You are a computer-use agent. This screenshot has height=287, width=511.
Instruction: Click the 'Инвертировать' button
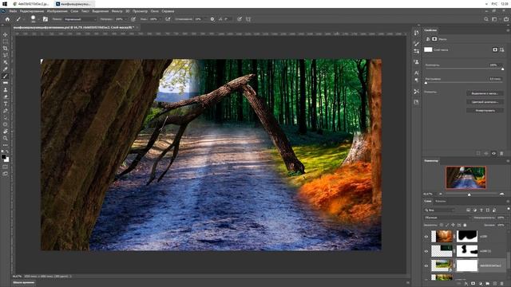(x=485, y=111)
